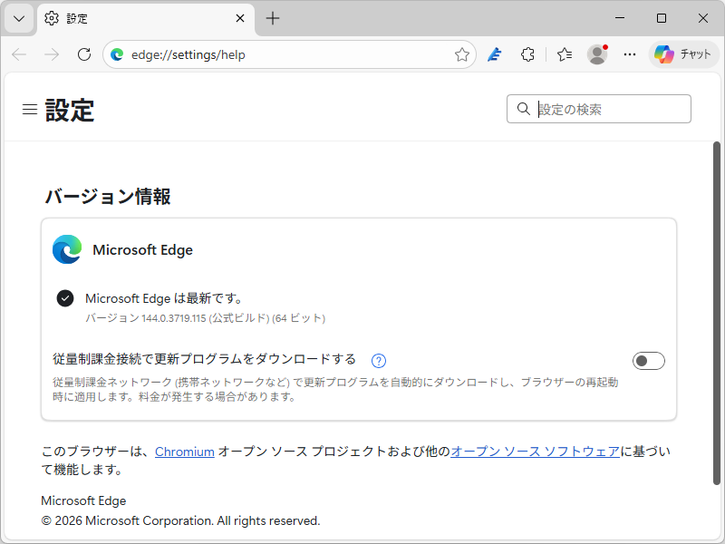Click the metered connection help question mark
The width and height of the screenshot is (725, 544).
coord(378,360)
